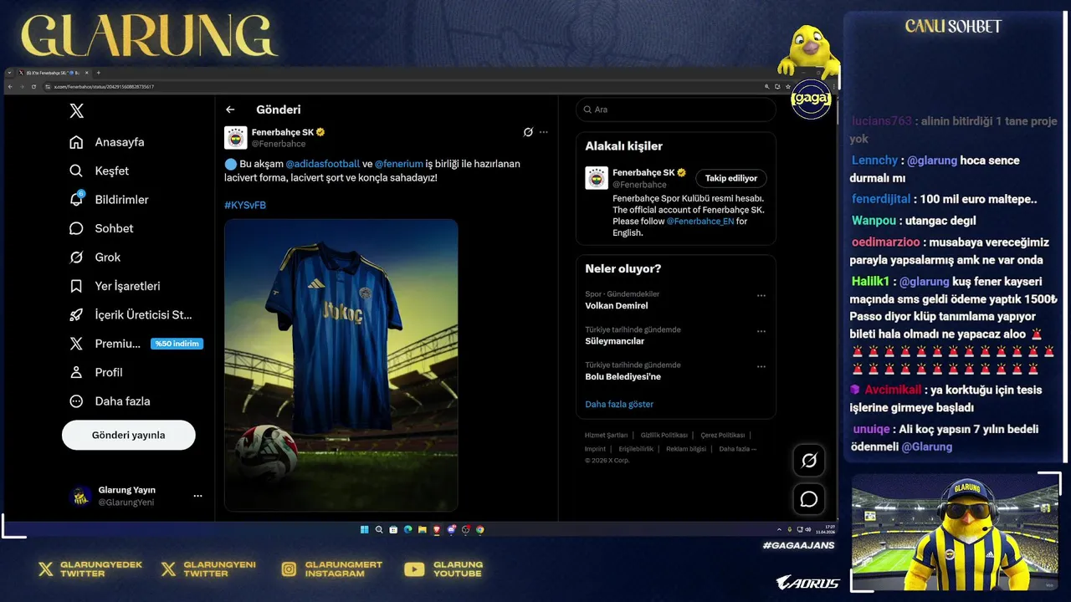
Task: Open Reklam bilgisi footer link
Action: (x=686, y=449)
